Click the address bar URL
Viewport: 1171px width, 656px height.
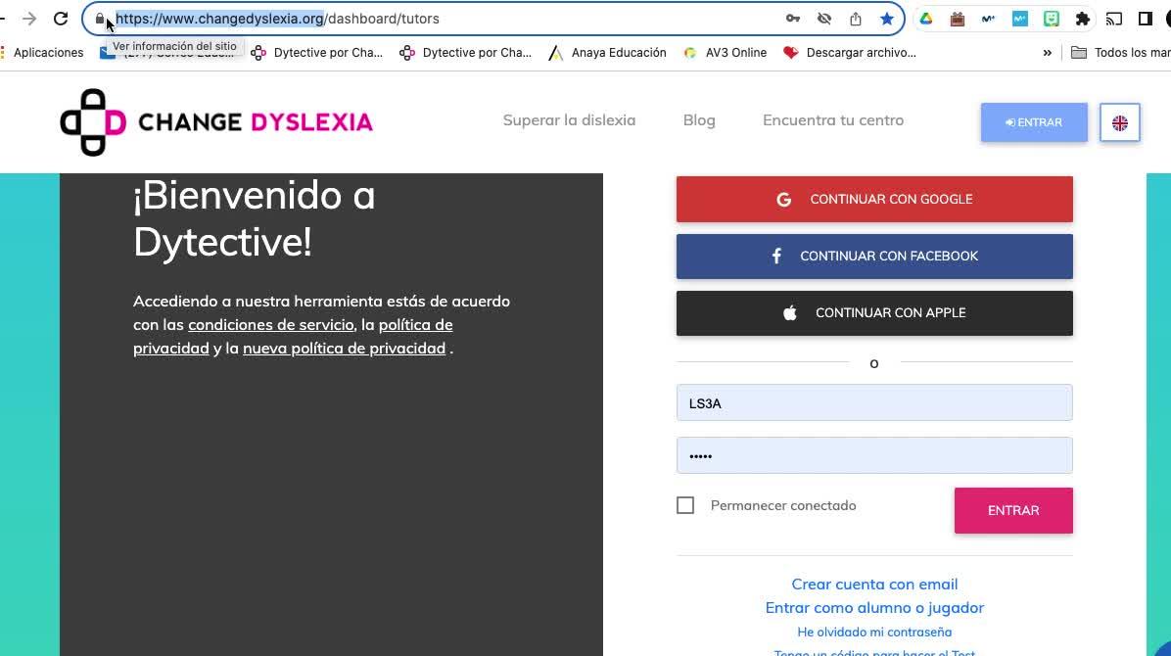click(x=277, y=19)
